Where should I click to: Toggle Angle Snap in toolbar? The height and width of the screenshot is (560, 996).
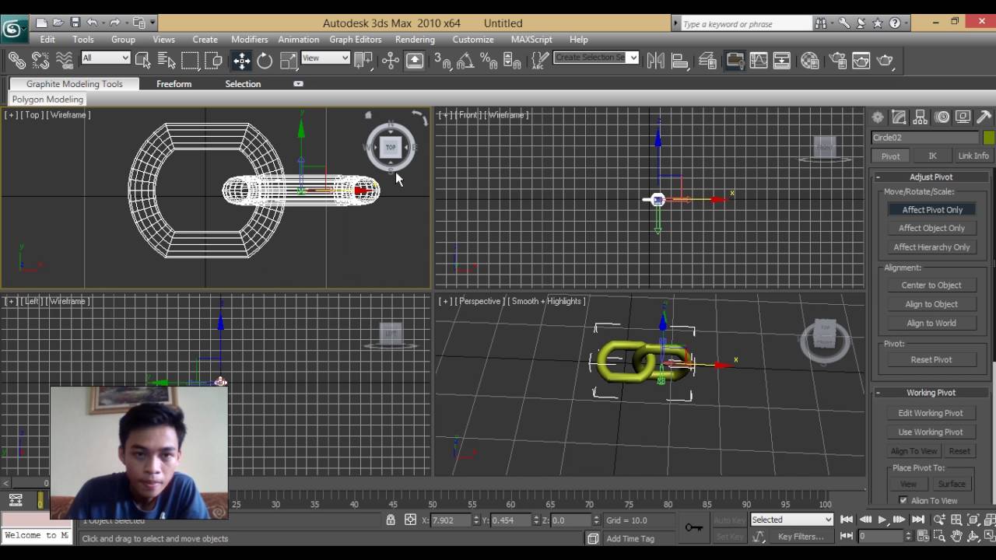465,60
